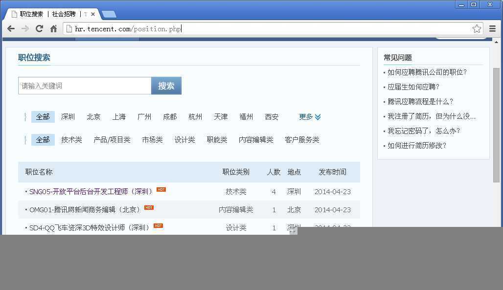Open FAQ 我忘记密码了,怎么办?
Viewport: 503px width, 290px height.
(x=424, y=131)
